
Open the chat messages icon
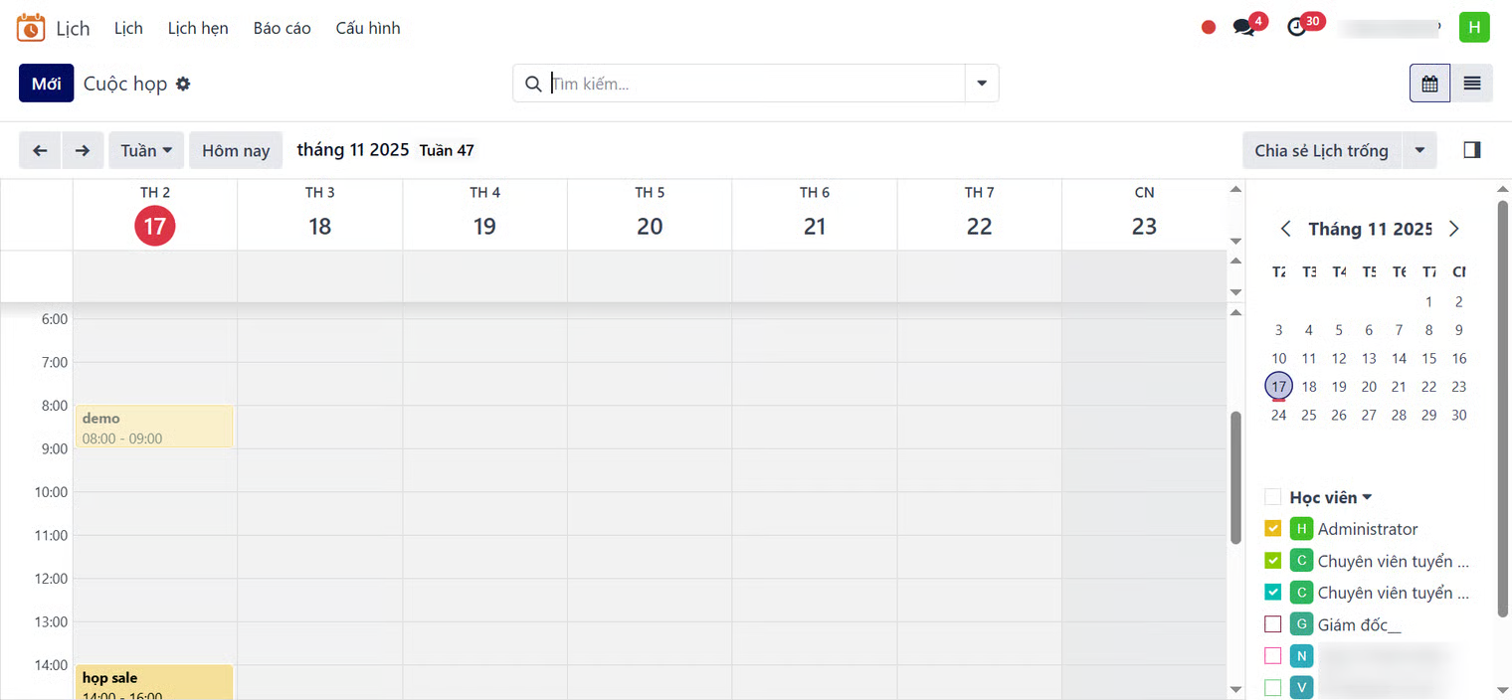tap(1244, 28)
